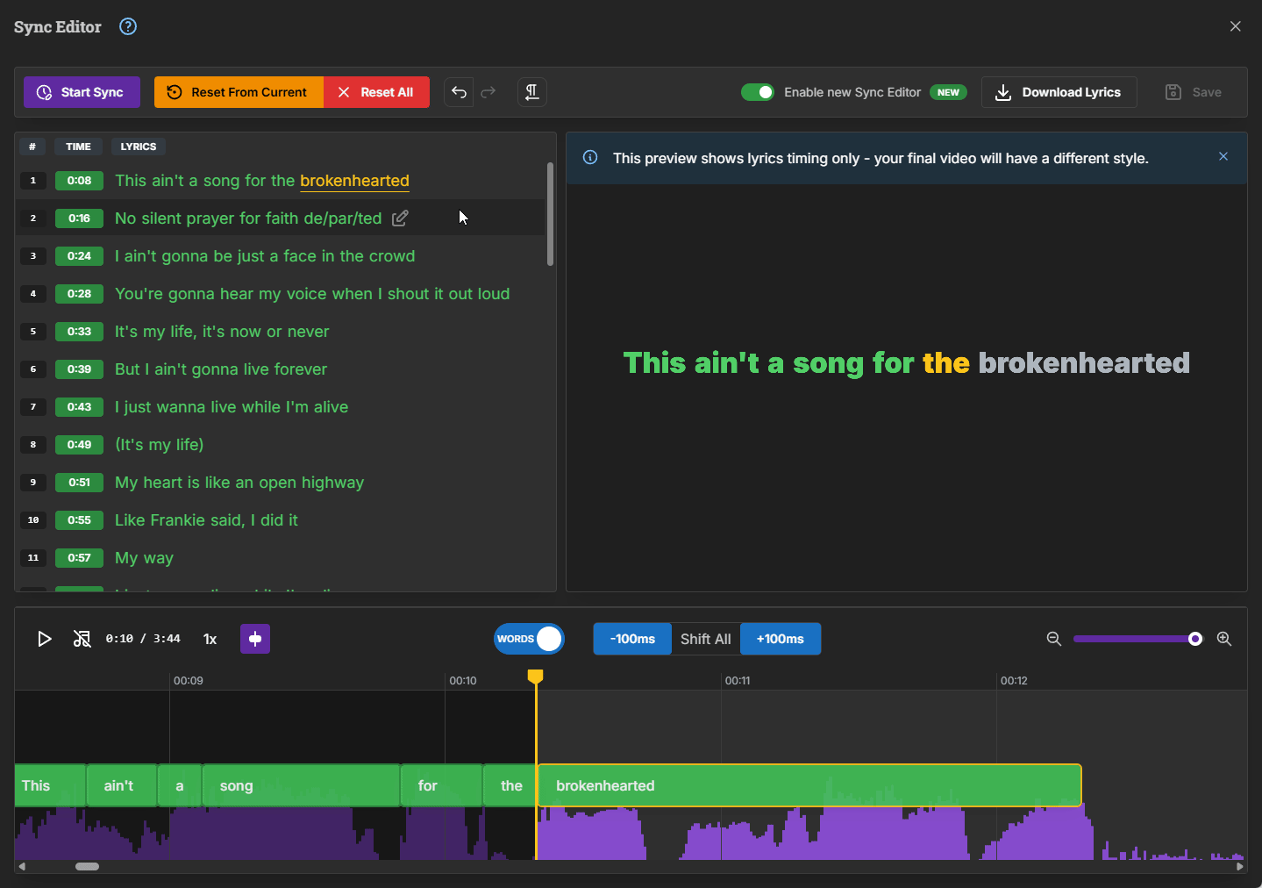Edit line 2 with the pencil icon

click(x=400, y=218)
